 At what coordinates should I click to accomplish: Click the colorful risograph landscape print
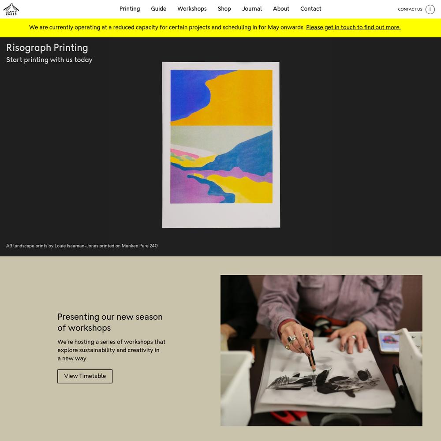click(221, 145)
